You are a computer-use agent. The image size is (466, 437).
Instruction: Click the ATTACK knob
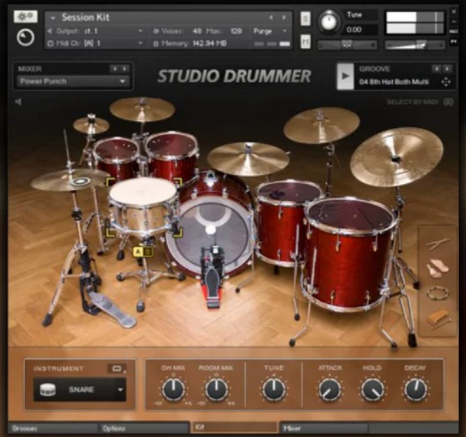[330, 389]
